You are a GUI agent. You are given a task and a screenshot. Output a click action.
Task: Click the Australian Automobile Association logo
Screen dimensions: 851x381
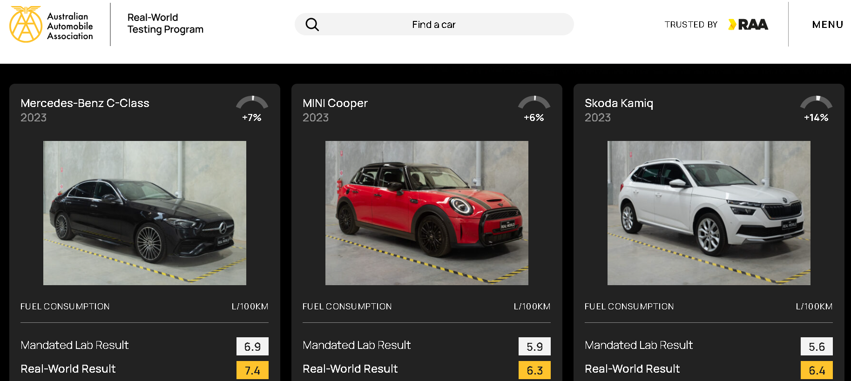(51, 24)
